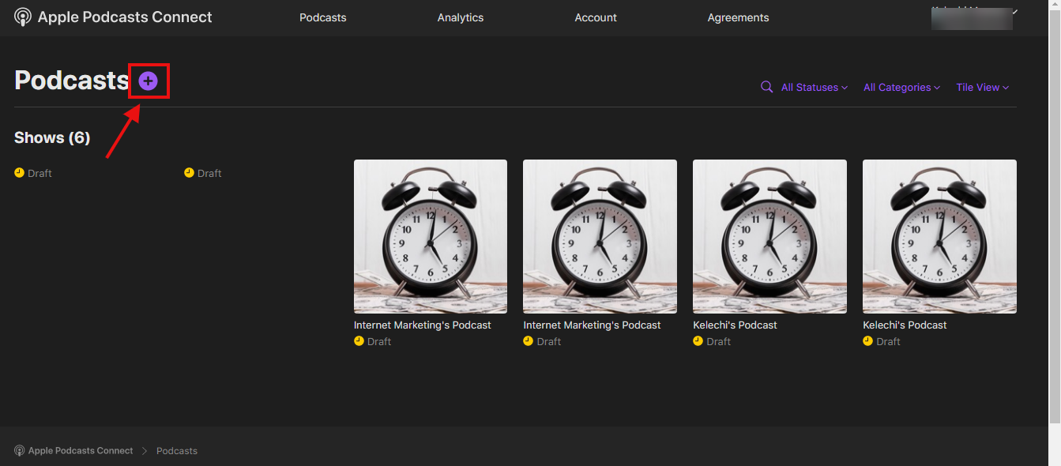The height and width of the screenshot is (466, 1061).
Task: Open the Tile View layout dropdown
Action: (983, 88)
